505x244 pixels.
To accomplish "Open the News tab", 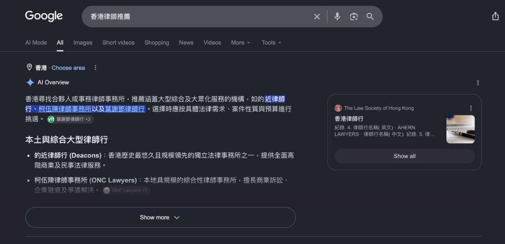I will point(186,42).
